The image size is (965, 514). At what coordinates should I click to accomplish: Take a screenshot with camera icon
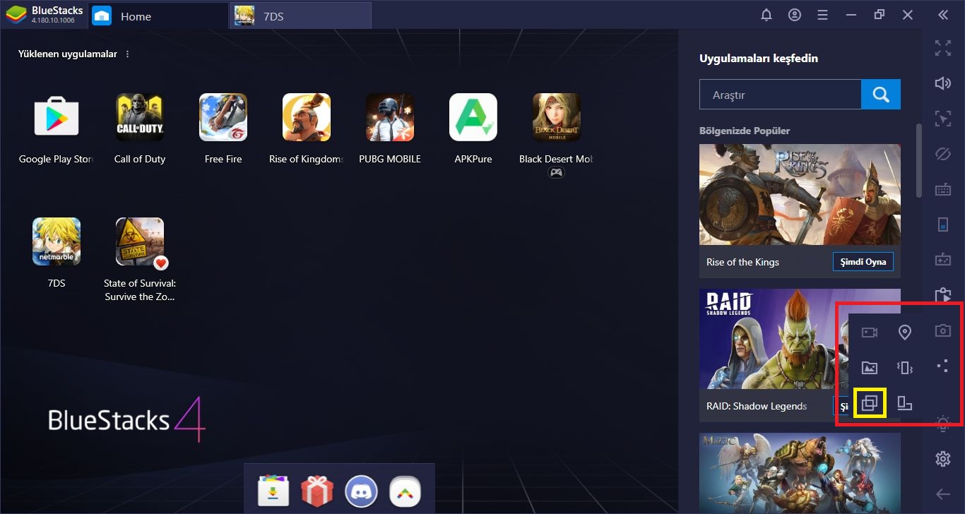(x=943, y=330)
